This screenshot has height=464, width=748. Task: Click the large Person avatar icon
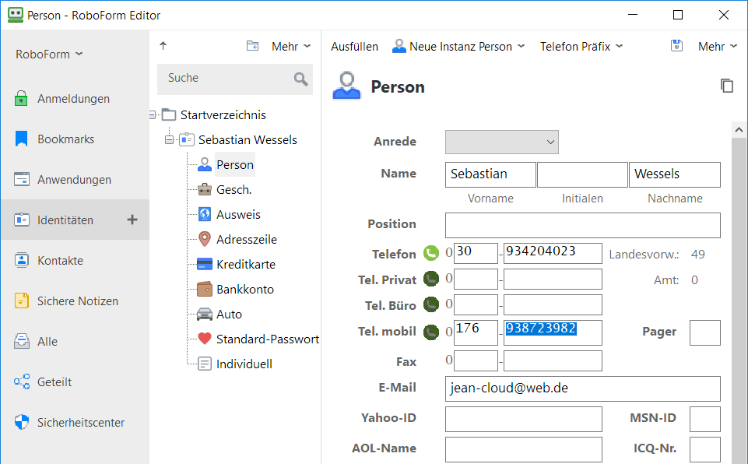coord(347,86)
